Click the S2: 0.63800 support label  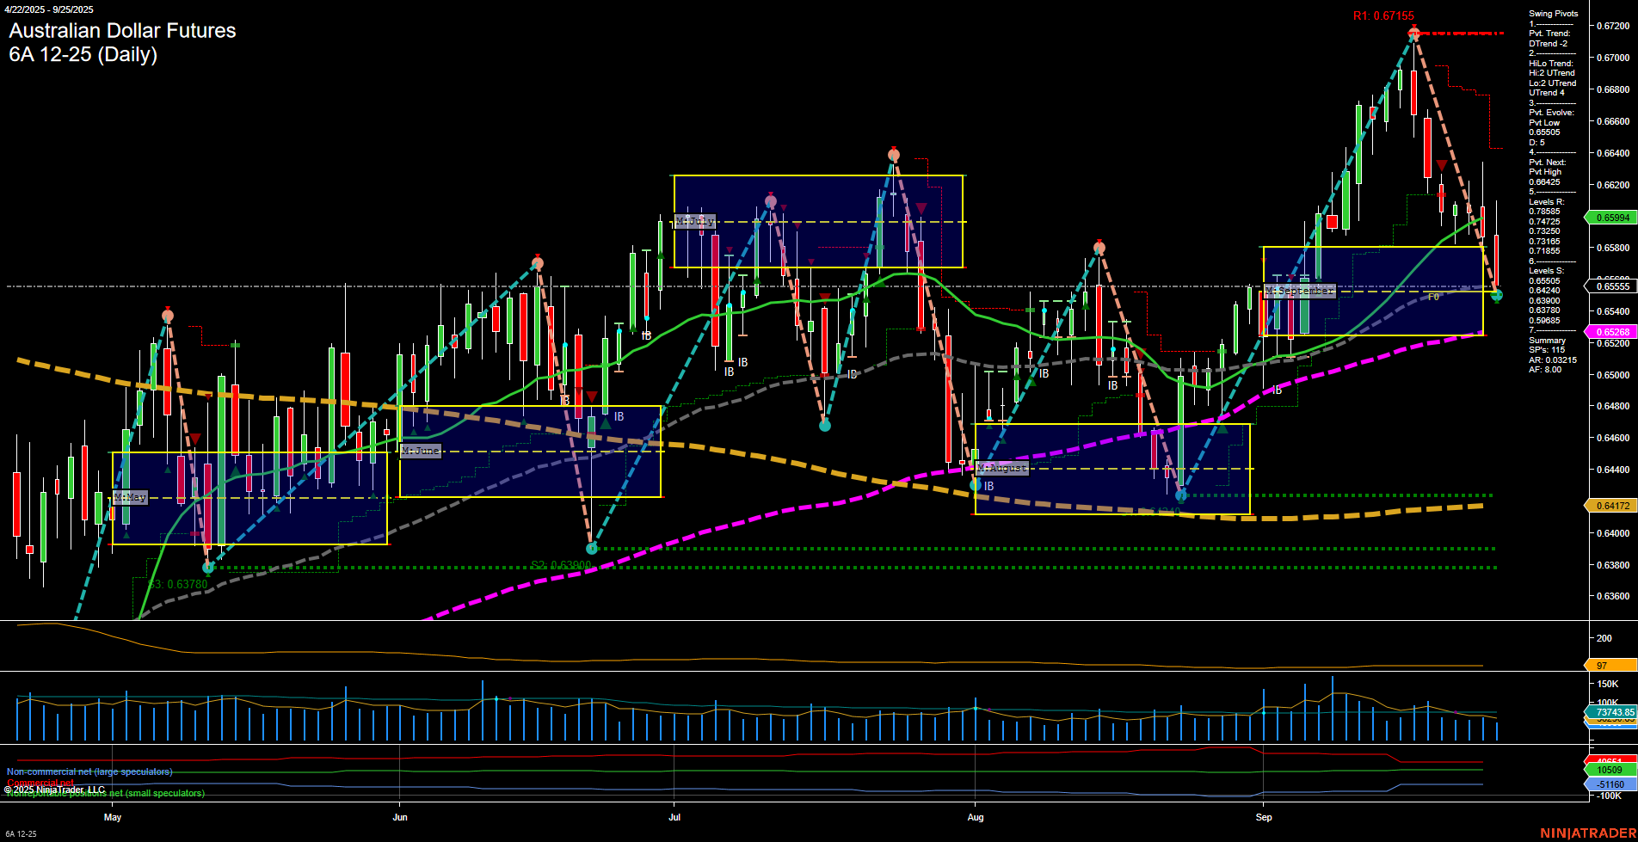[x=561, y=565]
